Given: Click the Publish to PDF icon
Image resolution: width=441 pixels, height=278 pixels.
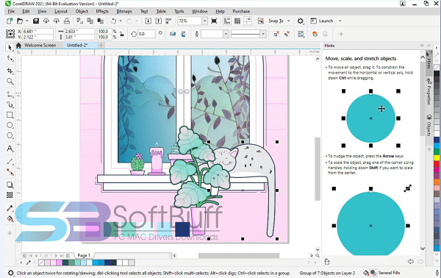Looking at the screenshot, I should coord(168,21).
